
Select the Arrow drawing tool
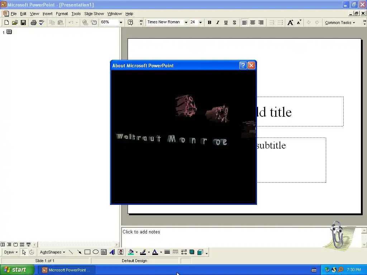tap(79, 252)
